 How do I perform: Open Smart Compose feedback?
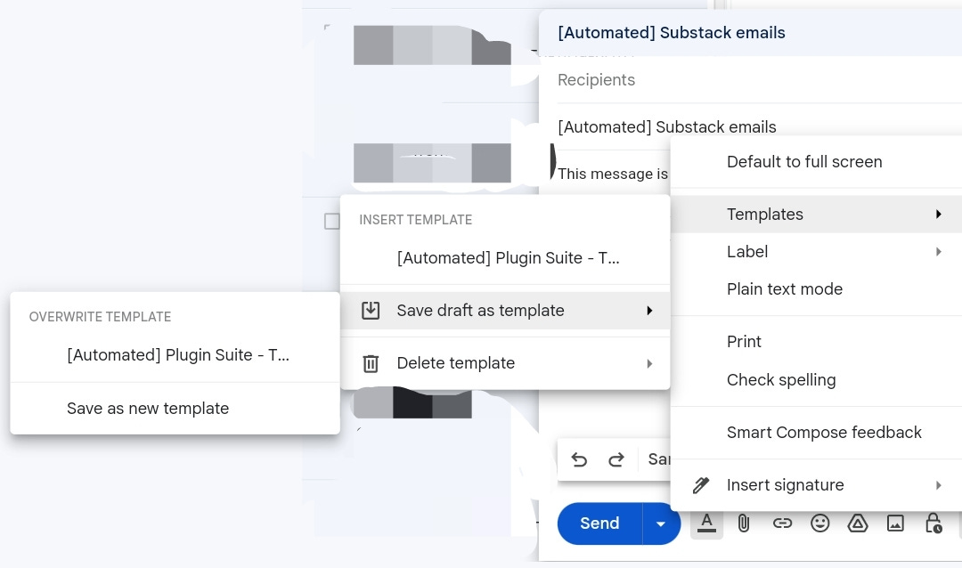pyautogui.click(x=816, y=433)
